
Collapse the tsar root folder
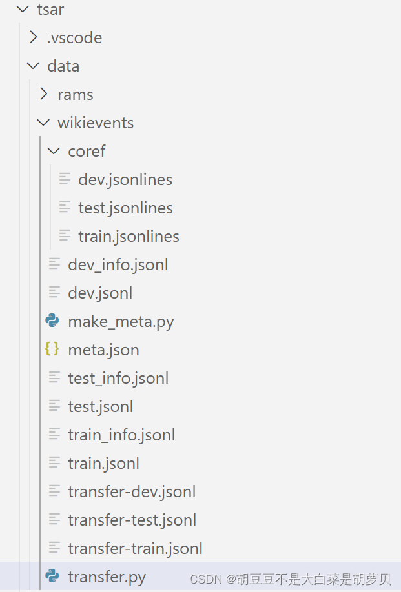(x=23, y=9)
